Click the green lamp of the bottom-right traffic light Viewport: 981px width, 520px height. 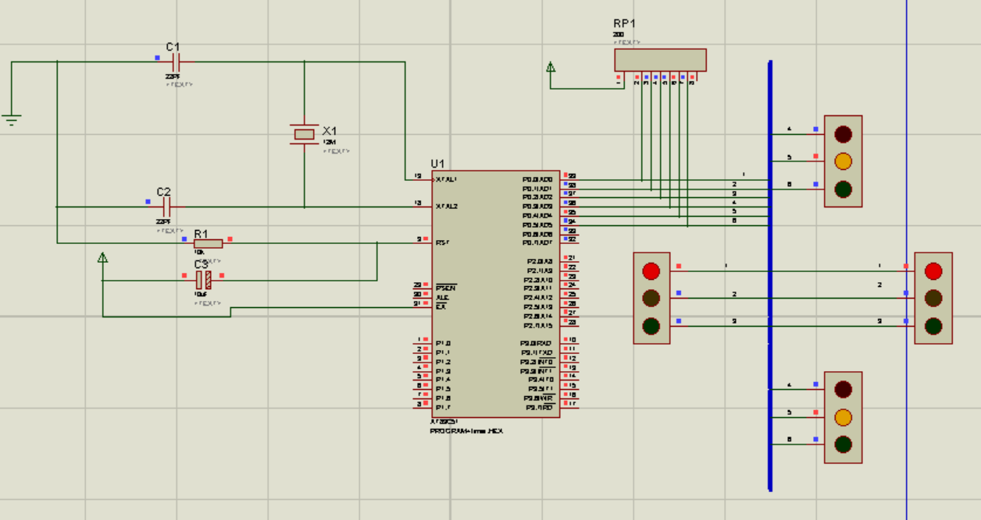pyautogui.click(x=842, y=444)
